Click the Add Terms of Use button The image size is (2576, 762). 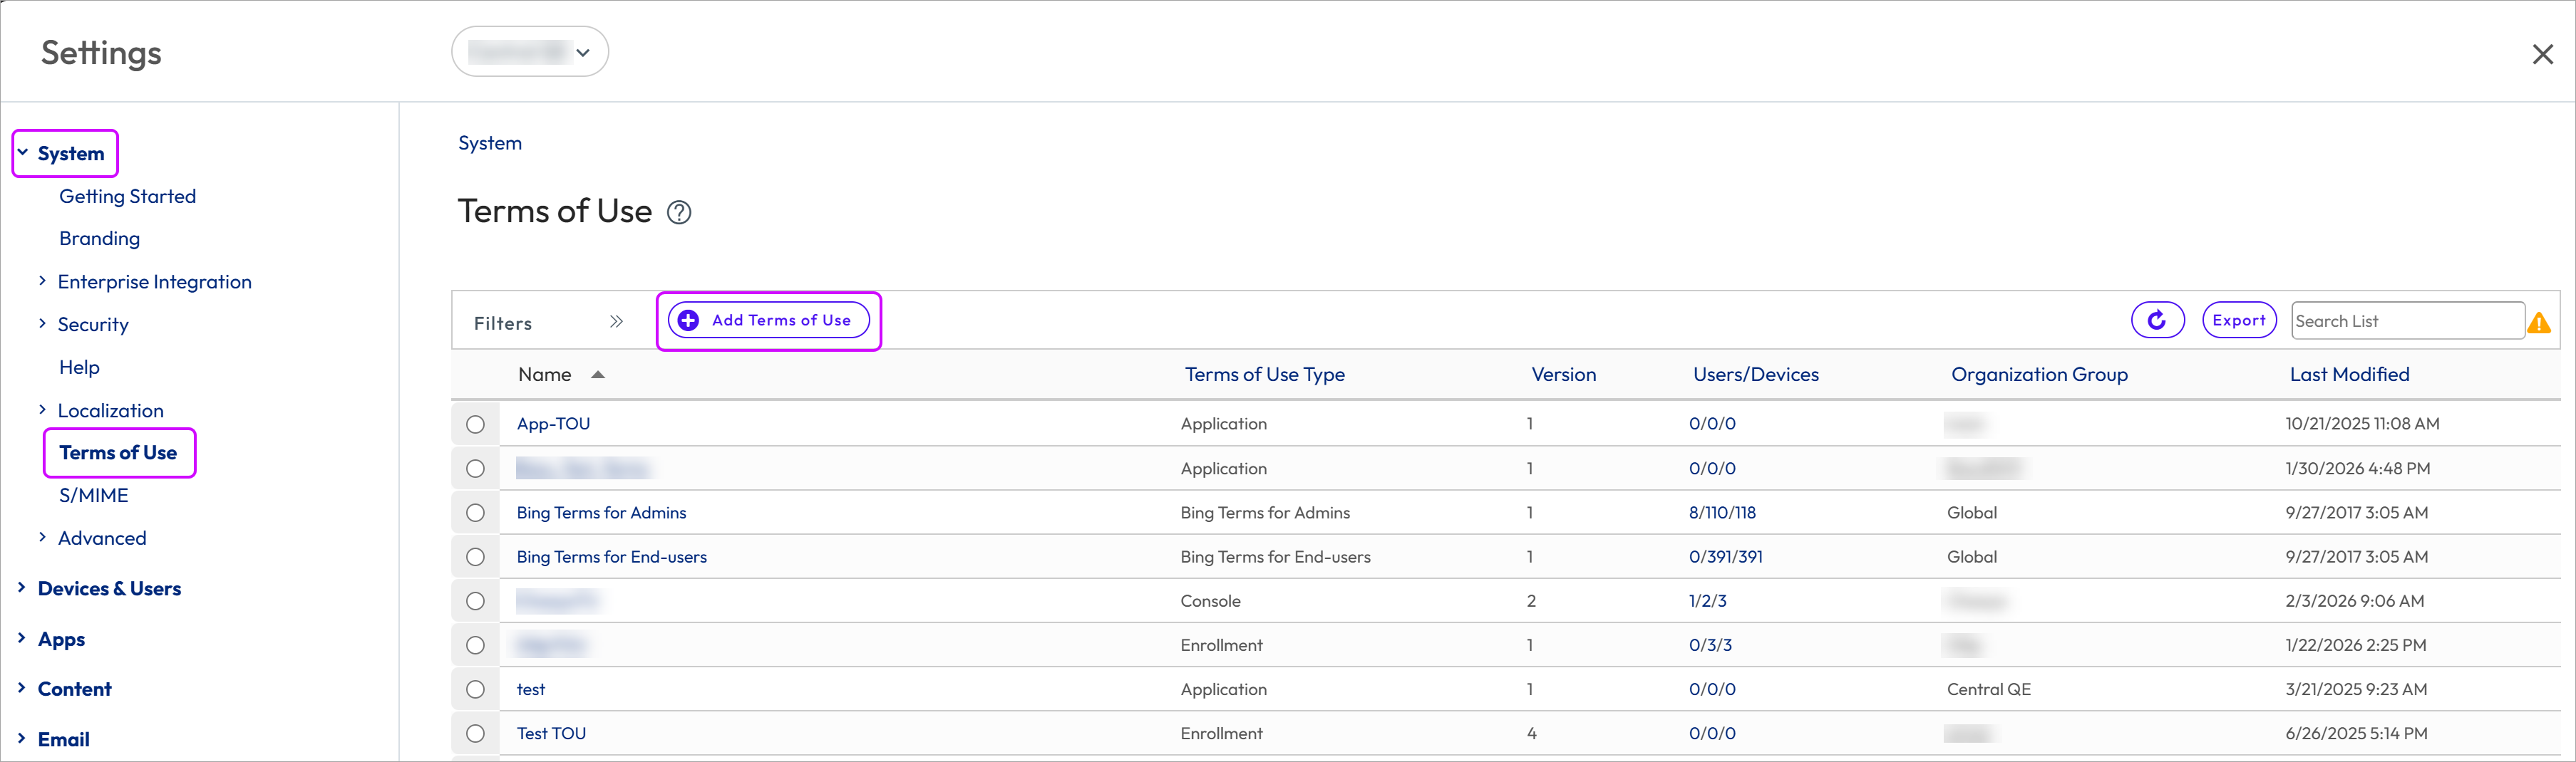pos(768,320)
